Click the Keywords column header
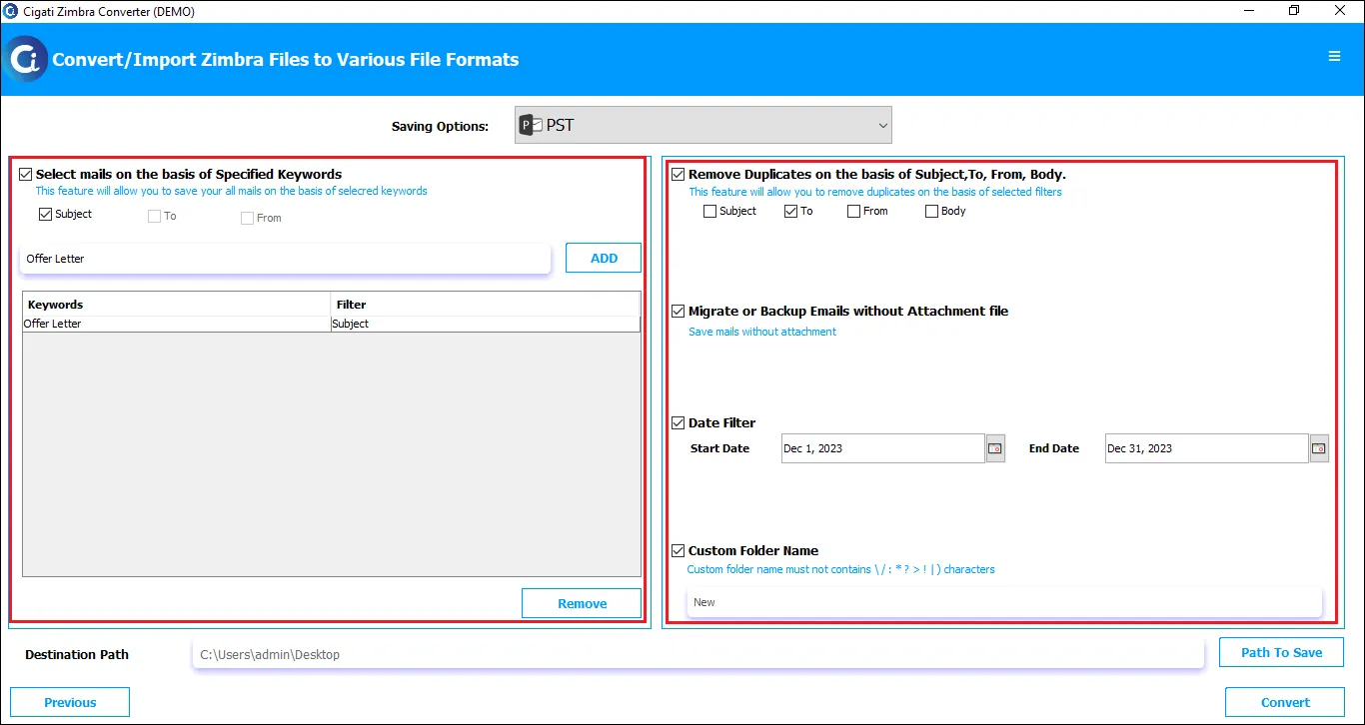 (177, 304)
